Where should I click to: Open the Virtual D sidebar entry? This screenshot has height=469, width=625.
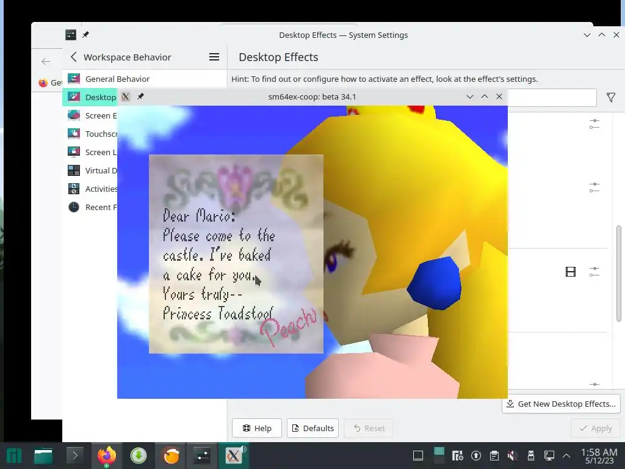(x=90, y=171)
